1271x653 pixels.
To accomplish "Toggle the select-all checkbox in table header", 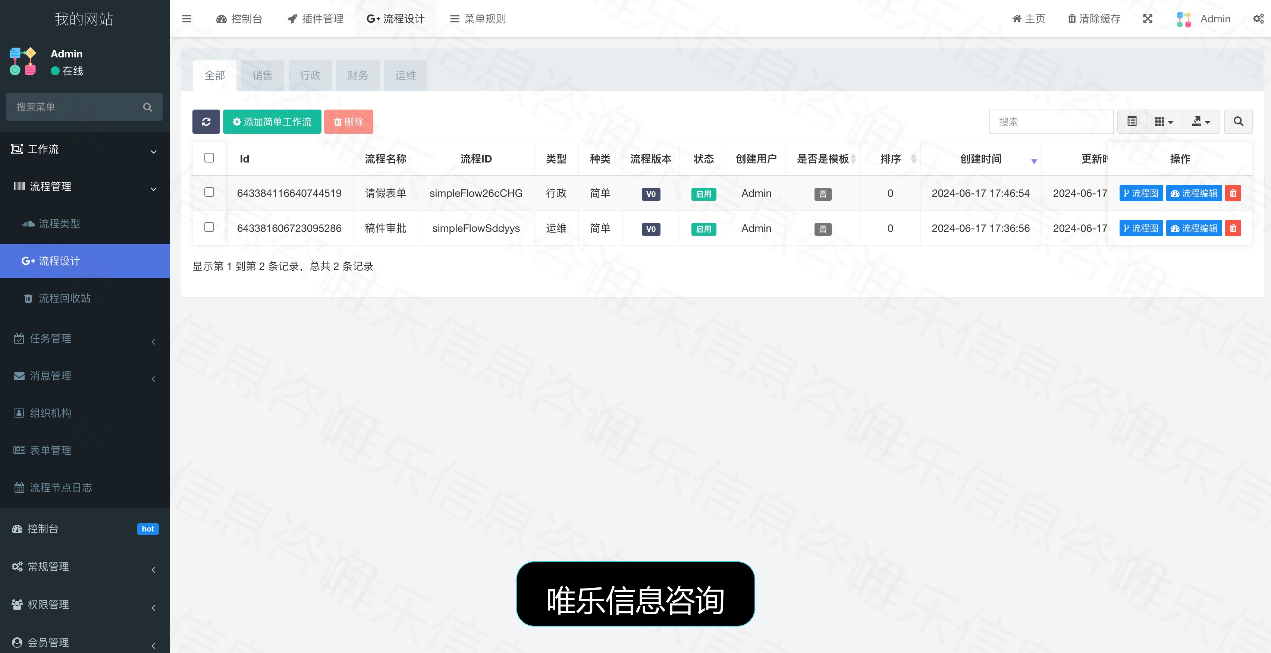I will (x=209, y=158).
